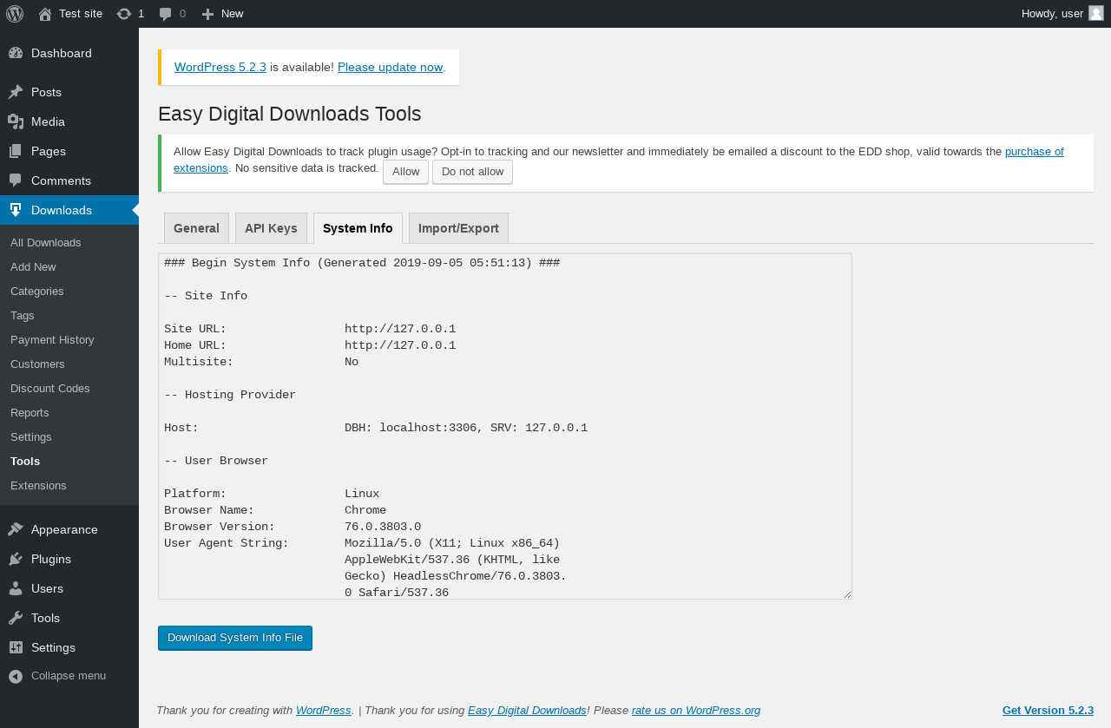This screenshot has height=728, width=1111.
Task: Click the Collapse menu label
Action: 69,675
